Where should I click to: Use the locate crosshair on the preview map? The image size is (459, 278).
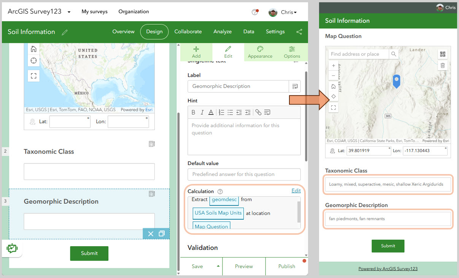click(x=334, y=96)
